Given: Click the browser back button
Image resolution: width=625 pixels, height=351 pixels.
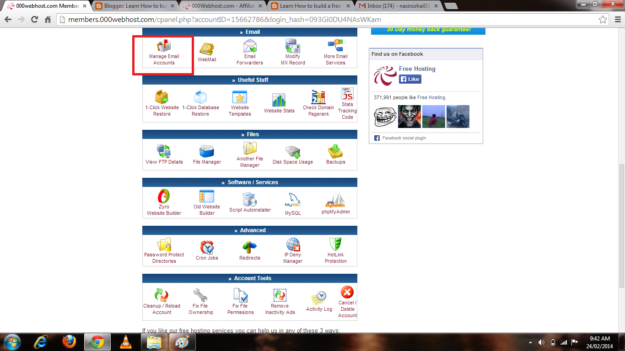Looking at the screenshot, I should click(x=8, y=20).
